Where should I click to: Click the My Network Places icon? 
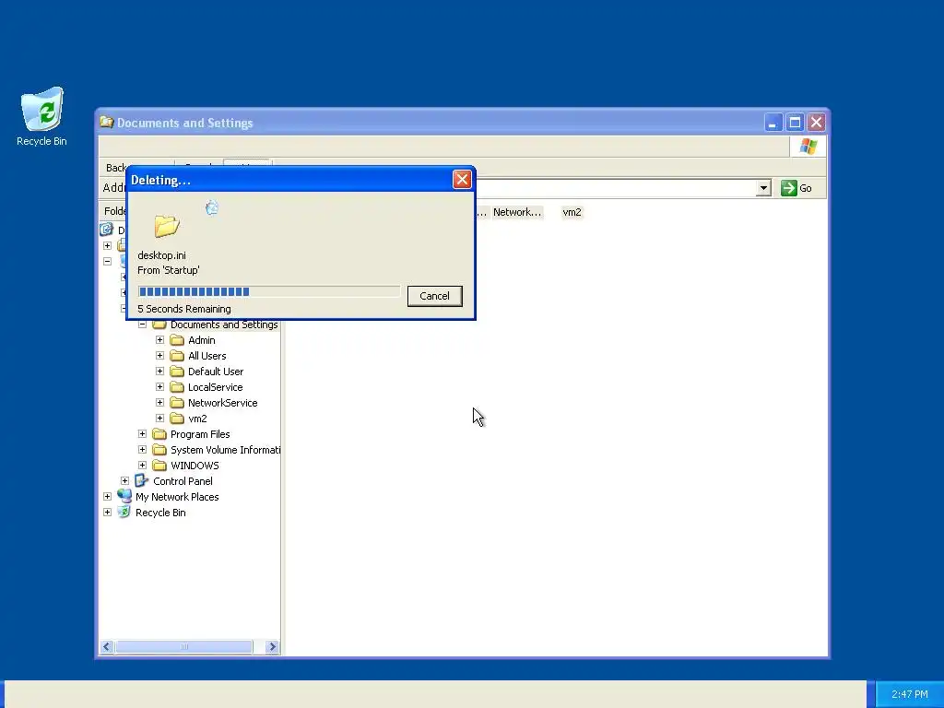click(124, 496)
